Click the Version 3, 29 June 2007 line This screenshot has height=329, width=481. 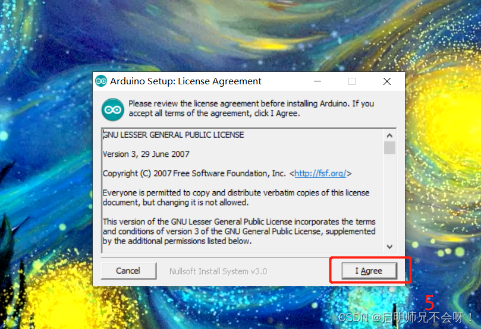click(146, 154)
